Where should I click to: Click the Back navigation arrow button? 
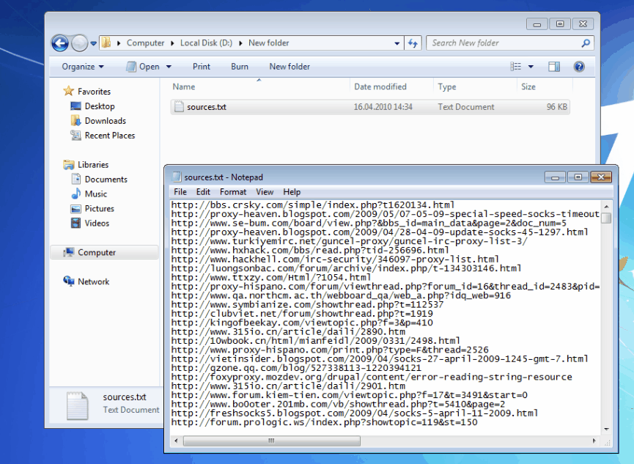click(x=60, y=43)
